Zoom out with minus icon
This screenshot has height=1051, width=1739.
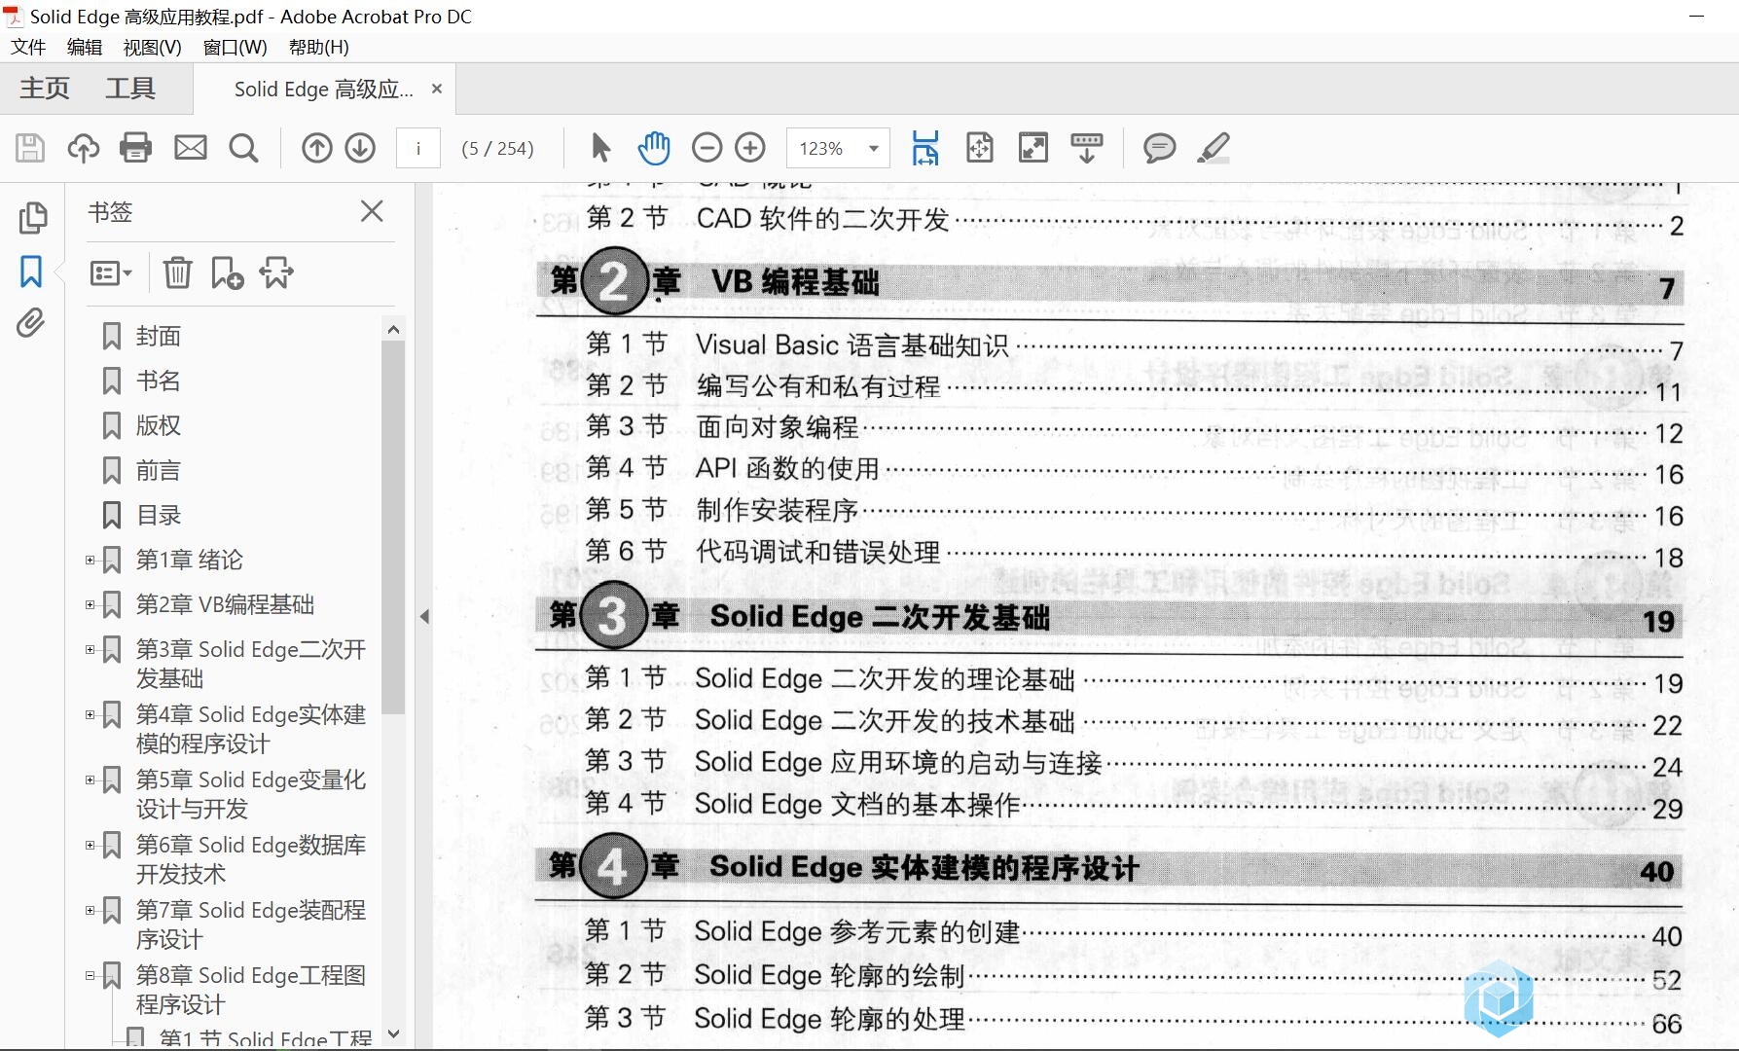tap(707, 148)
